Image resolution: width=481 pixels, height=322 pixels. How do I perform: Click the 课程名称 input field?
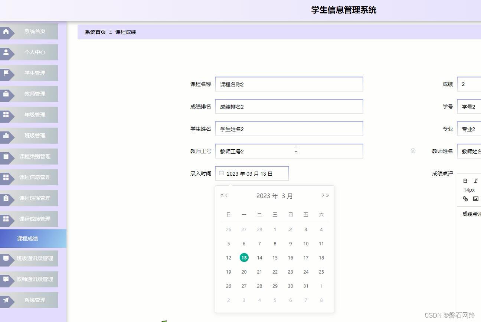(x=289, y=84)
